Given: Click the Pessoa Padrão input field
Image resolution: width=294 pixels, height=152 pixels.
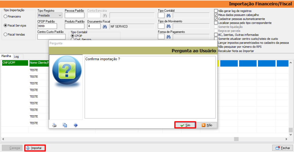Looking at the screenshot, I should tap(74, 15).
